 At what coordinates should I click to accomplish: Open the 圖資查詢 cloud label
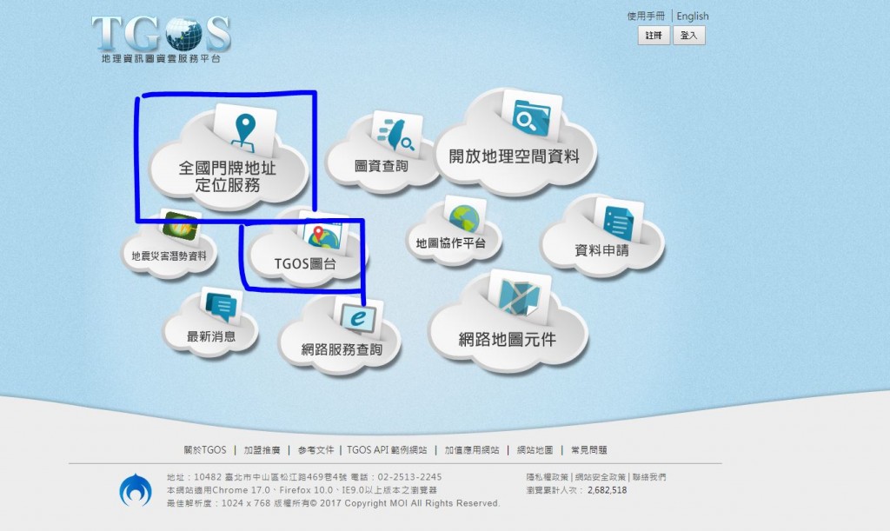tap(382, 166)
